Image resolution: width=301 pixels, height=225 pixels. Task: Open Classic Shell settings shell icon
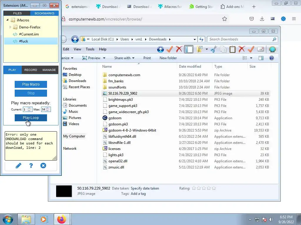click(x=272, y=49)
